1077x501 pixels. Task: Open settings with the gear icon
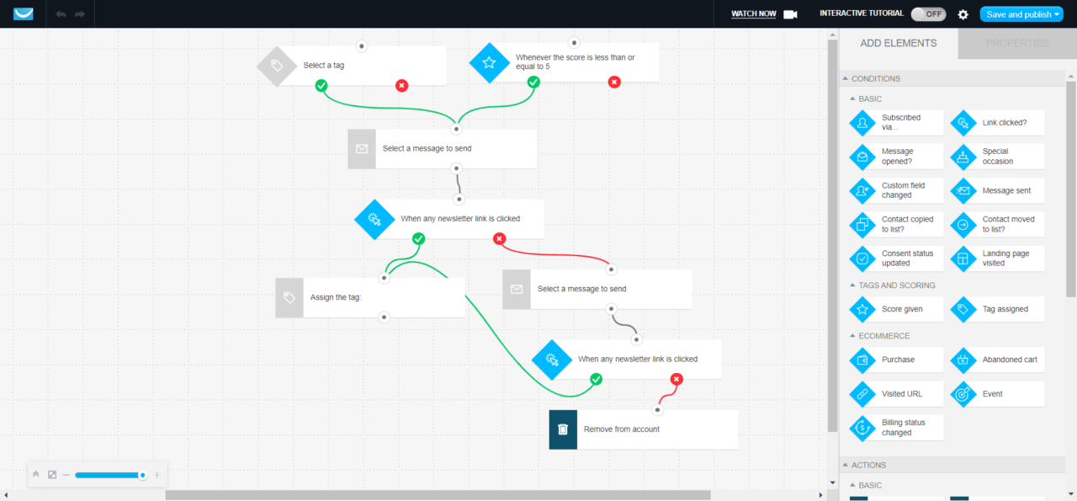click(963, 14)
